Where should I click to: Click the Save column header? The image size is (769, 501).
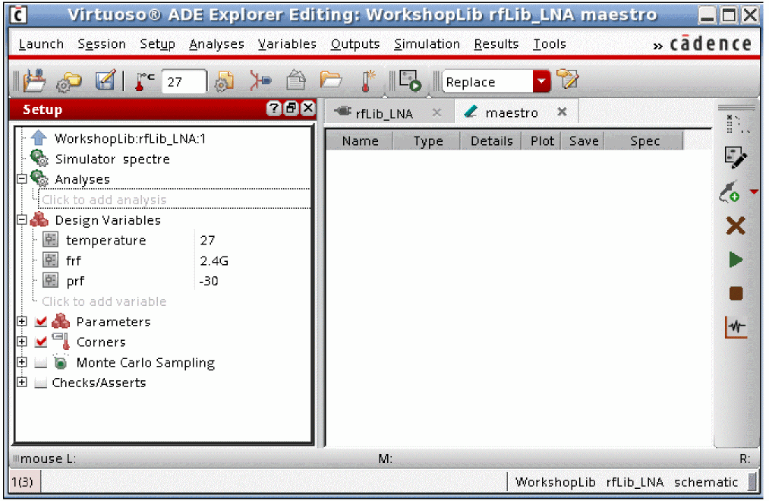tap(583, 141)
